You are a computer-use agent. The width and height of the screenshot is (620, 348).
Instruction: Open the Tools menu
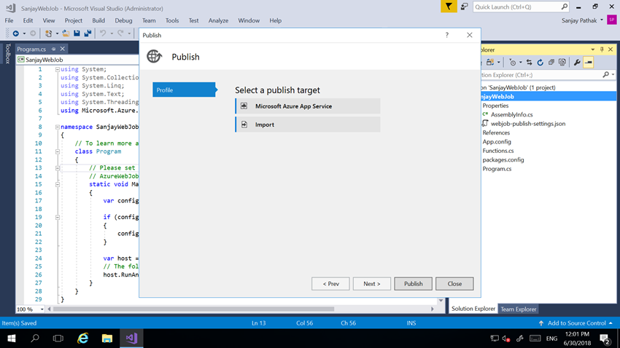(x=172, y=20)
